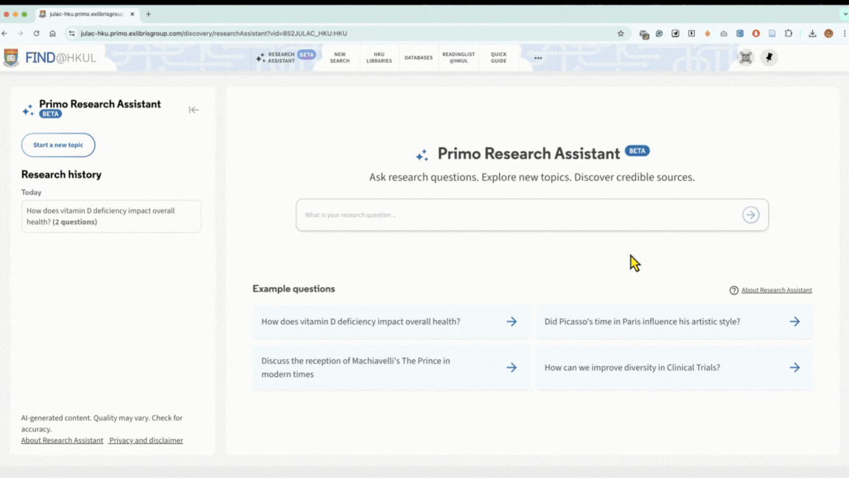Open the browser downloads icon
The image size is (849, 478).
[x=812, y=33]
